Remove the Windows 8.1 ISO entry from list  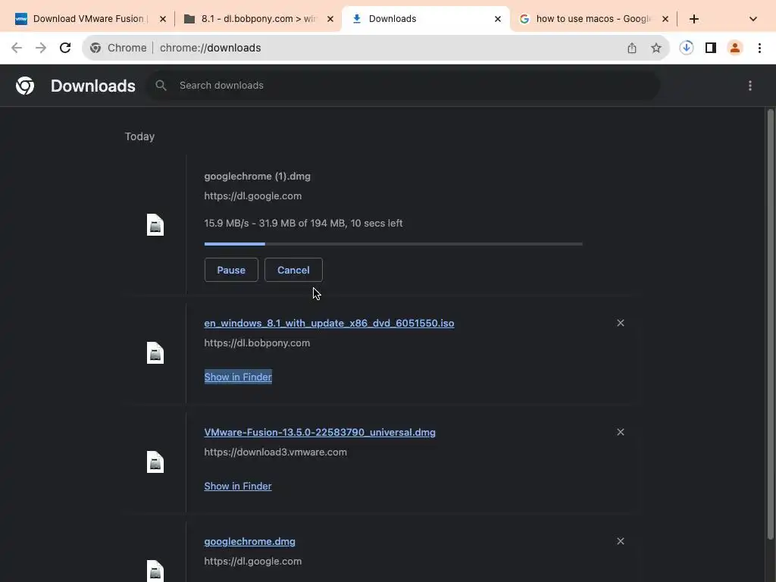coord(620,323)
